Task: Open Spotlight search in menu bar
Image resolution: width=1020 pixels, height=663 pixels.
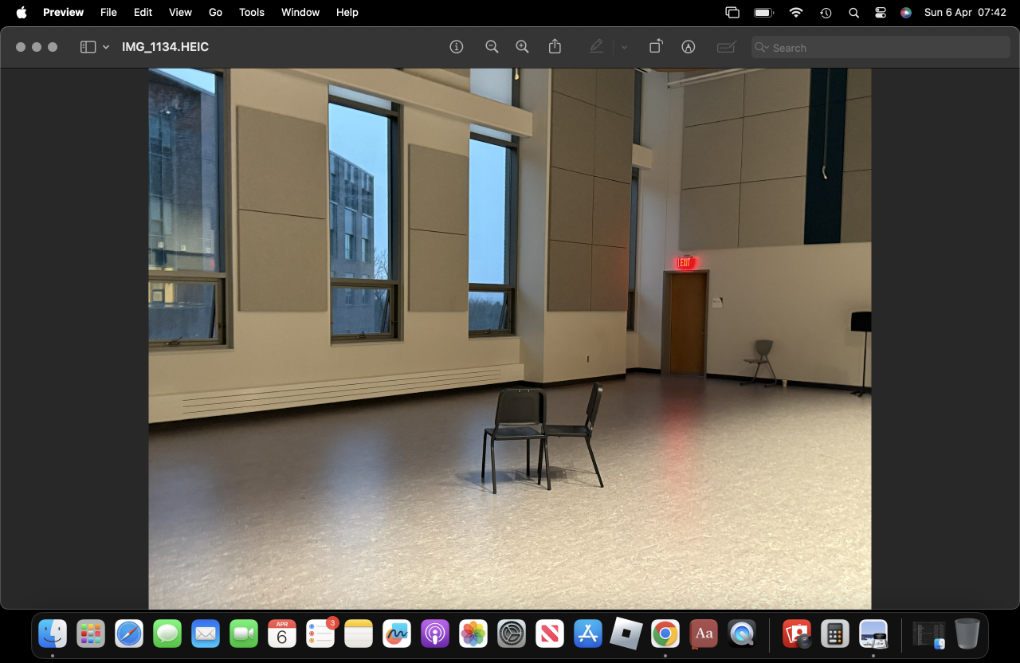Action: pyautogui.click(x=853, y=12)
